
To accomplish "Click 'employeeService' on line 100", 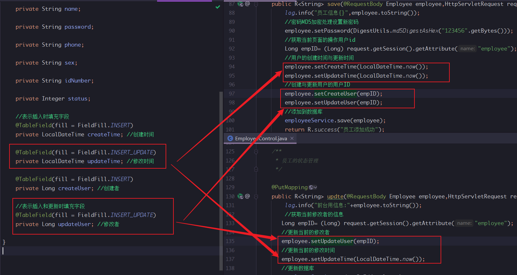I will tap(309, 121).
